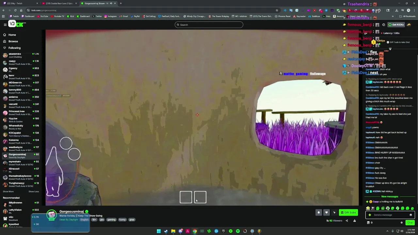This screenshot has width=418, height=235.
Task: Insert the muted speaker quick emote
Action: click(373, 208)
